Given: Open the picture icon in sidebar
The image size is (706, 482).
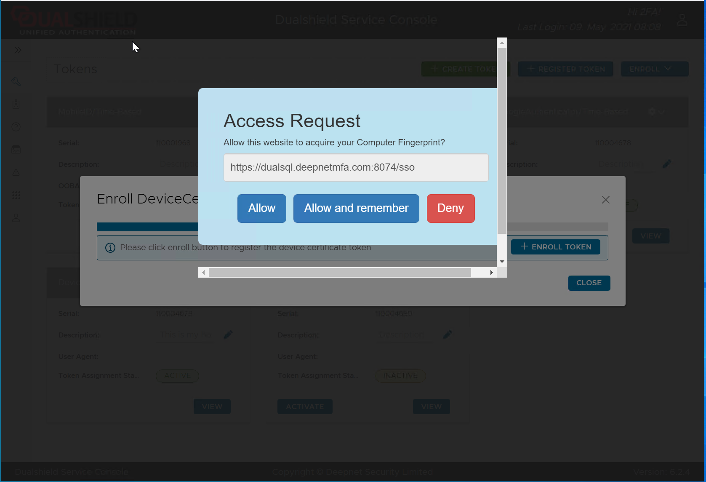Looking at the screenshot, I should [16, 150].
